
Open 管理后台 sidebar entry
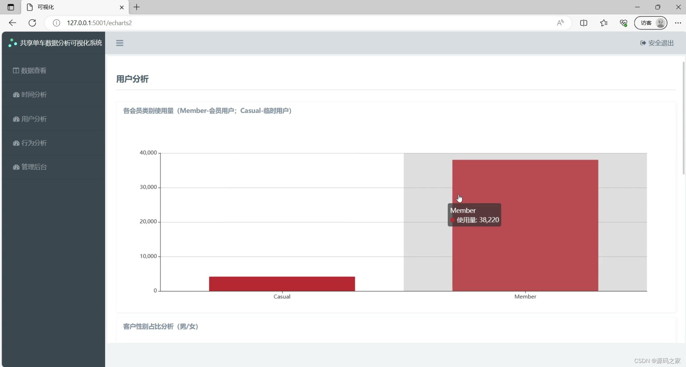point(30,167)
